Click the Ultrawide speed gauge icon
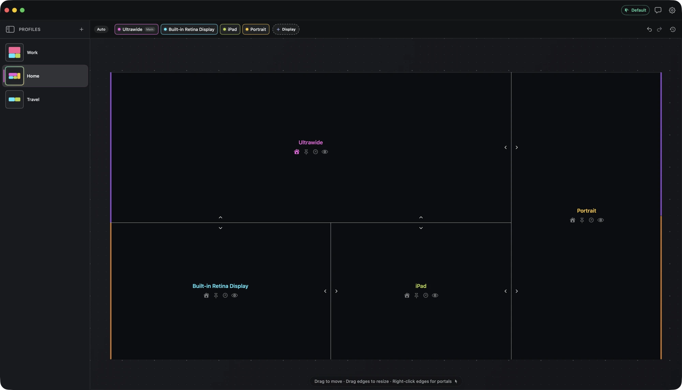Image resolution: width=682 pixels, height=390 pixels. click(315, 152)
